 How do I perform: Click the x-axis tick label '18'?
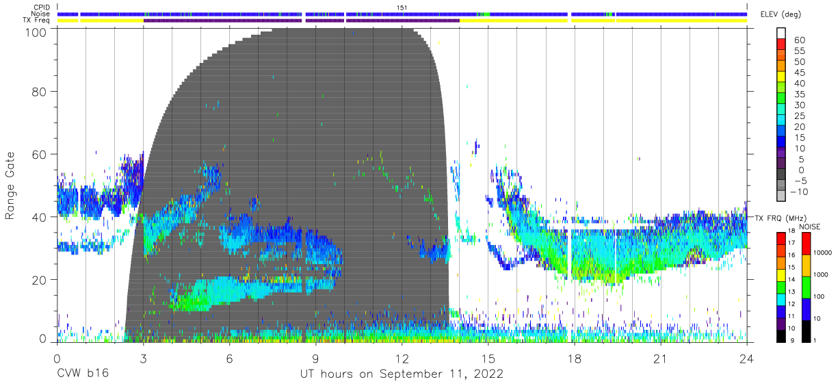coord(574,358)
